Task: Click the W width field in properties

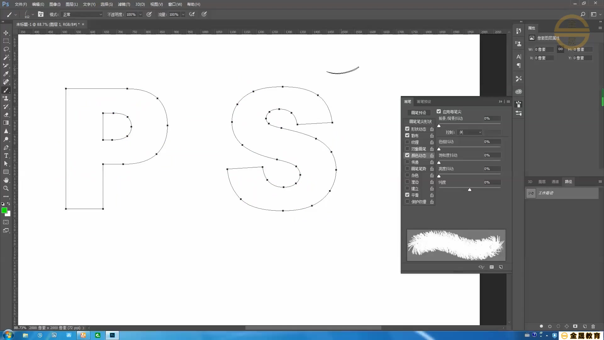Action: coord(544,49)
